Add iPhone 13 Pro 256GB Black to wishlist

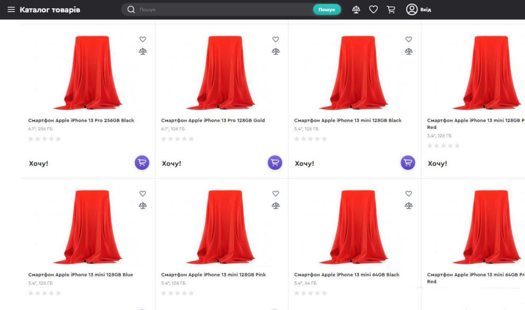pos(143,39)
